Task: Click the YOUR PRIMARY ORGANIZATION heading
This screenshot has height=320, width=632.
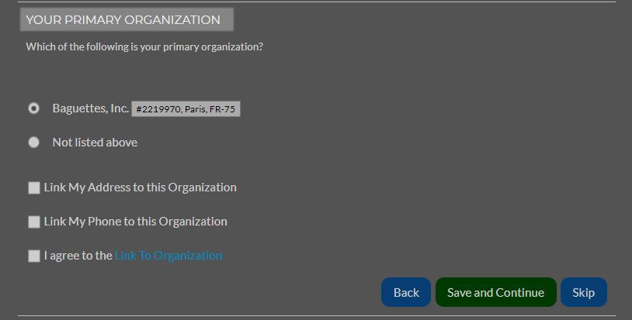Action: click(123, 19)
